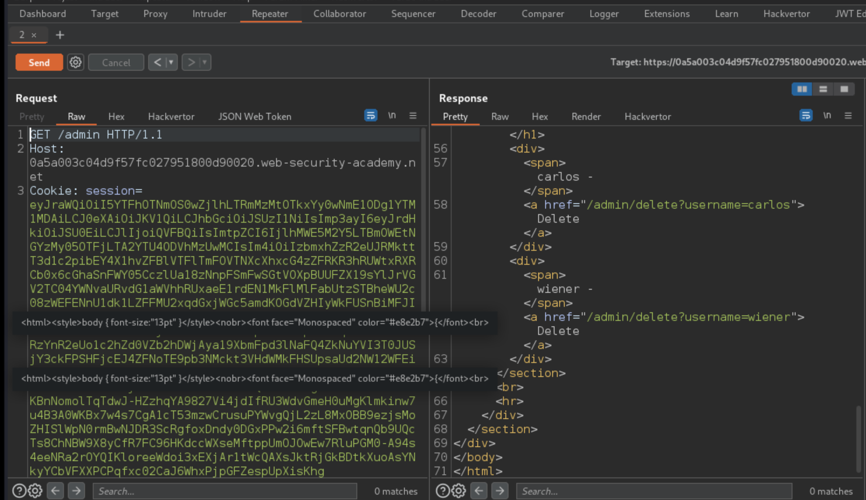This screenshot has height=500, width=866.
Task: Open the Target tab
Action: tap(105, 14)
